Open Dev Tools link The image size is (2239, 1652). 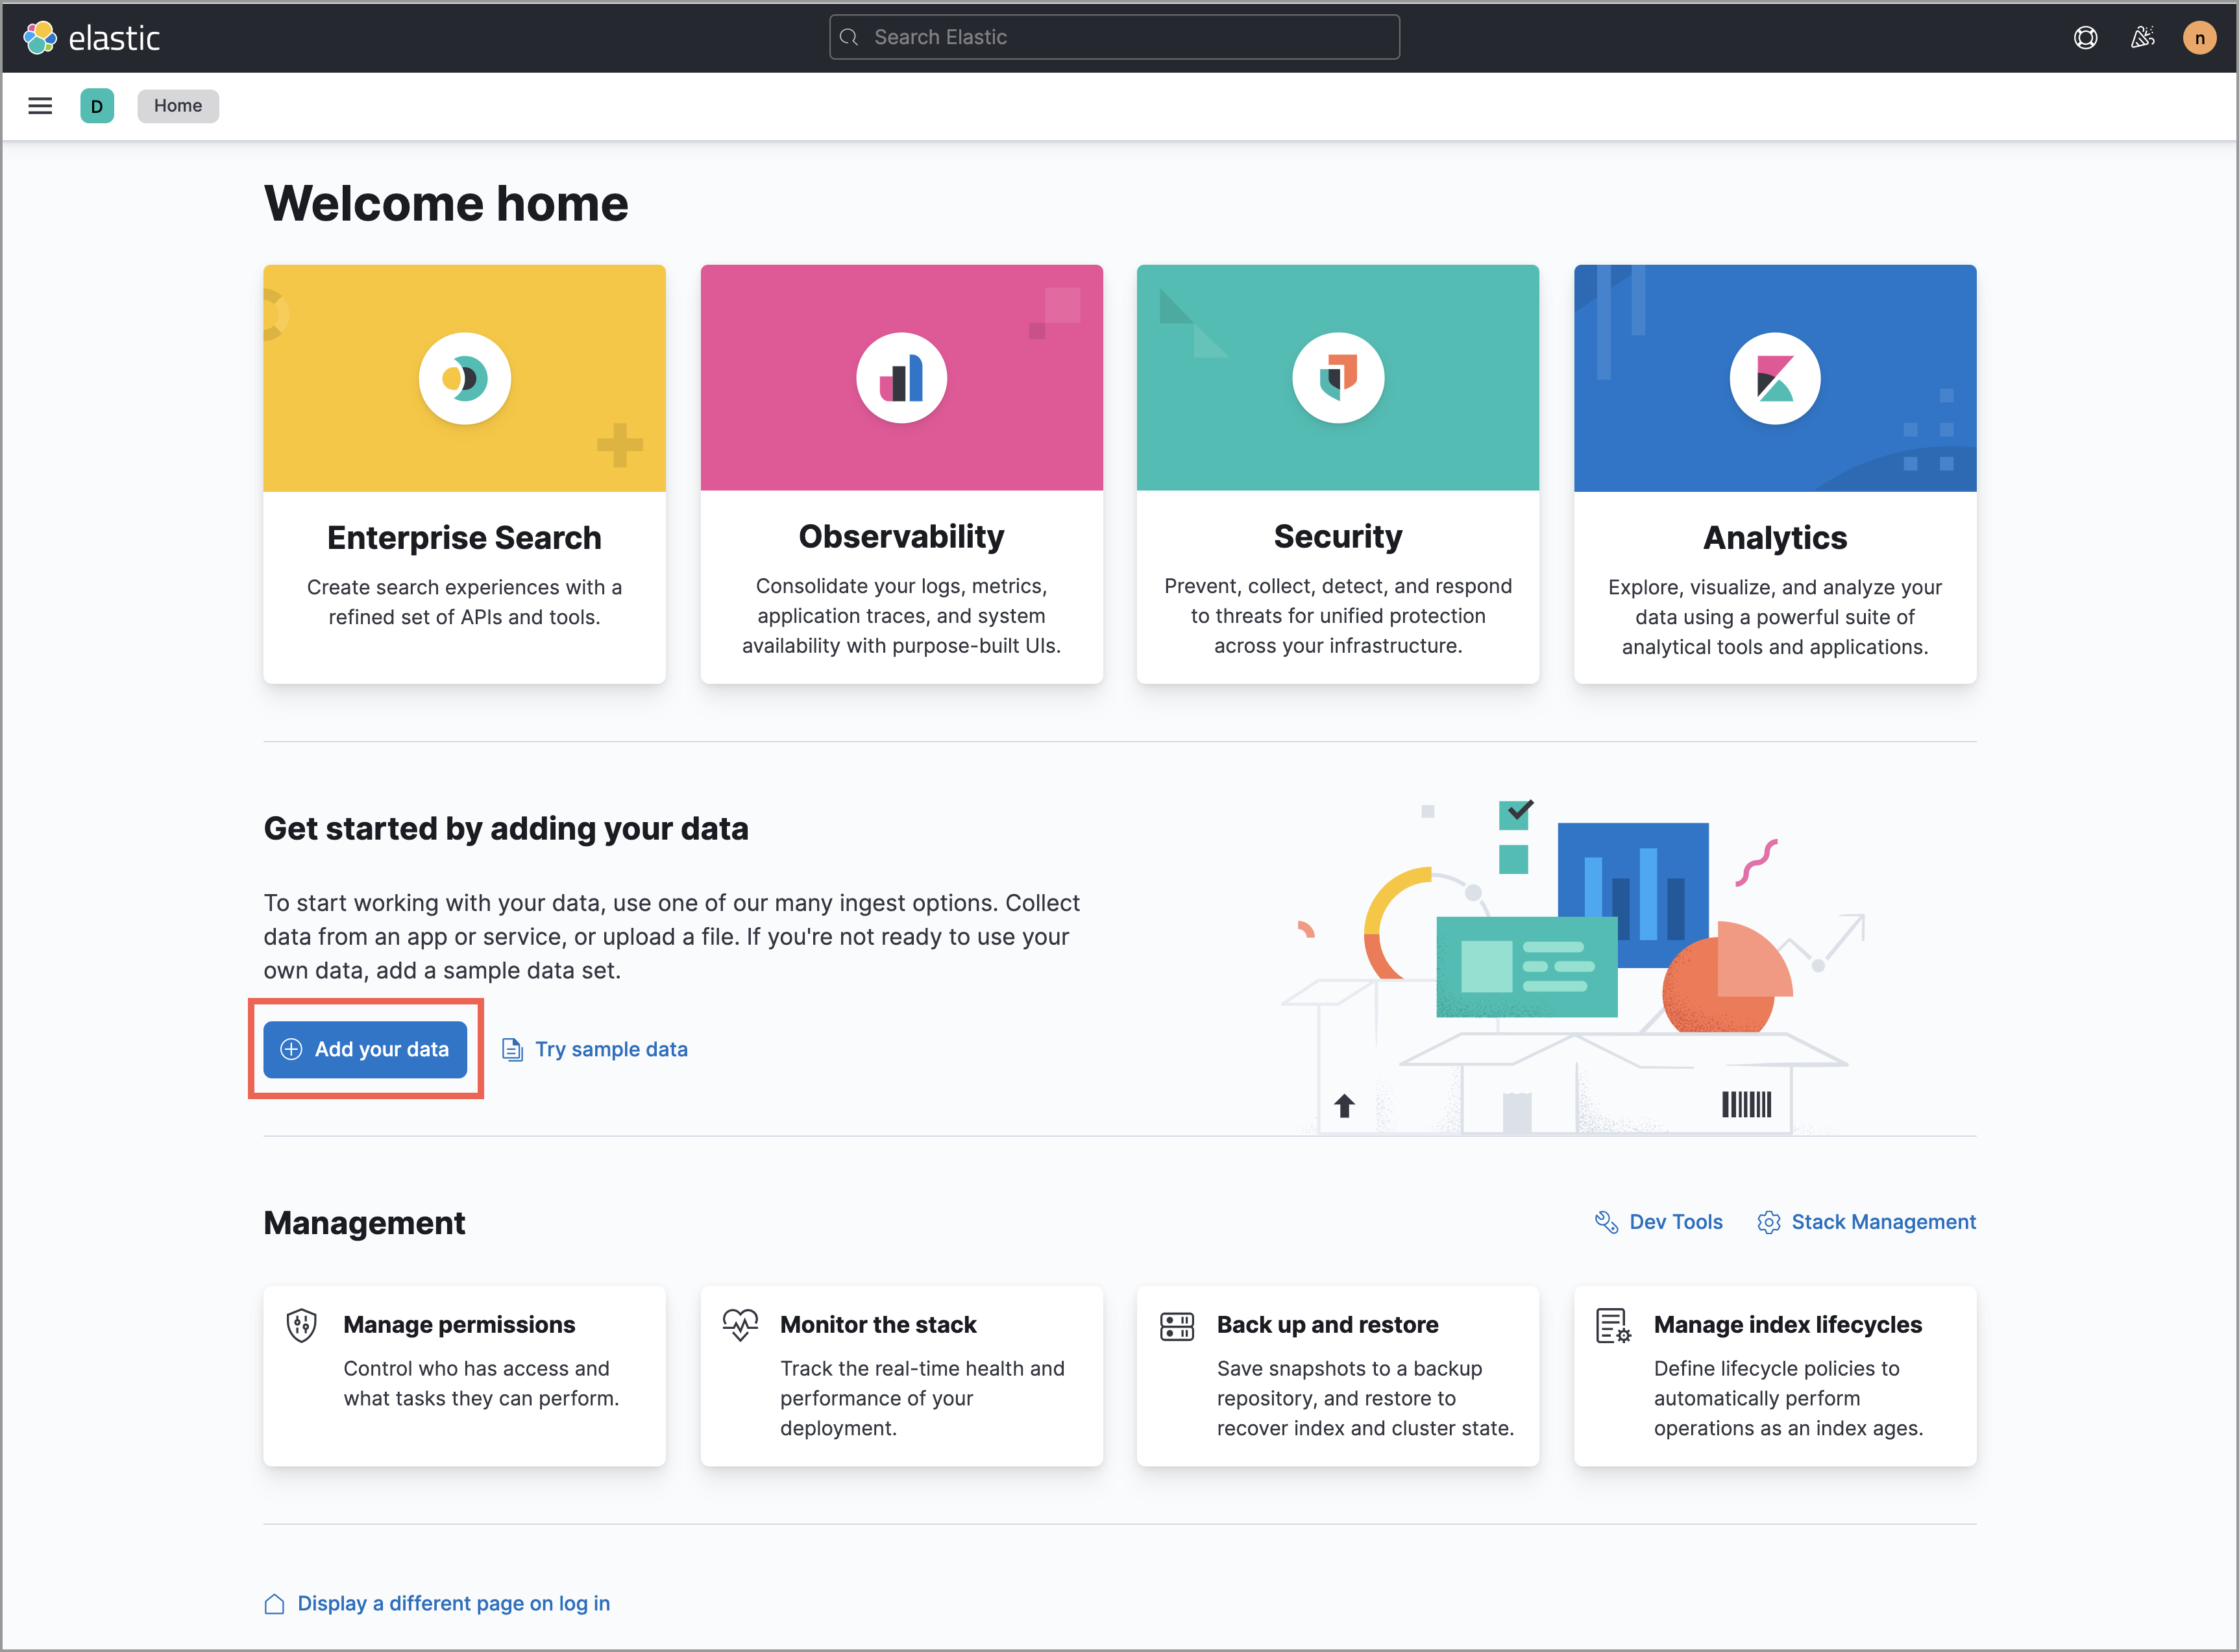(1675, 1222)
